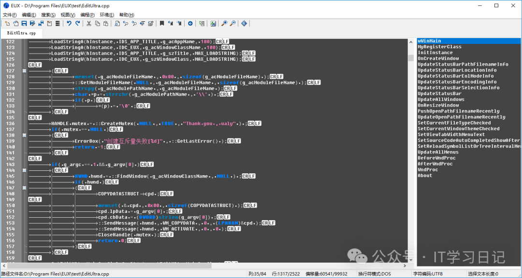Click the Redo arrow icon
The width and height of the screenshot is (522, 278).
click(x=78, y=23)
